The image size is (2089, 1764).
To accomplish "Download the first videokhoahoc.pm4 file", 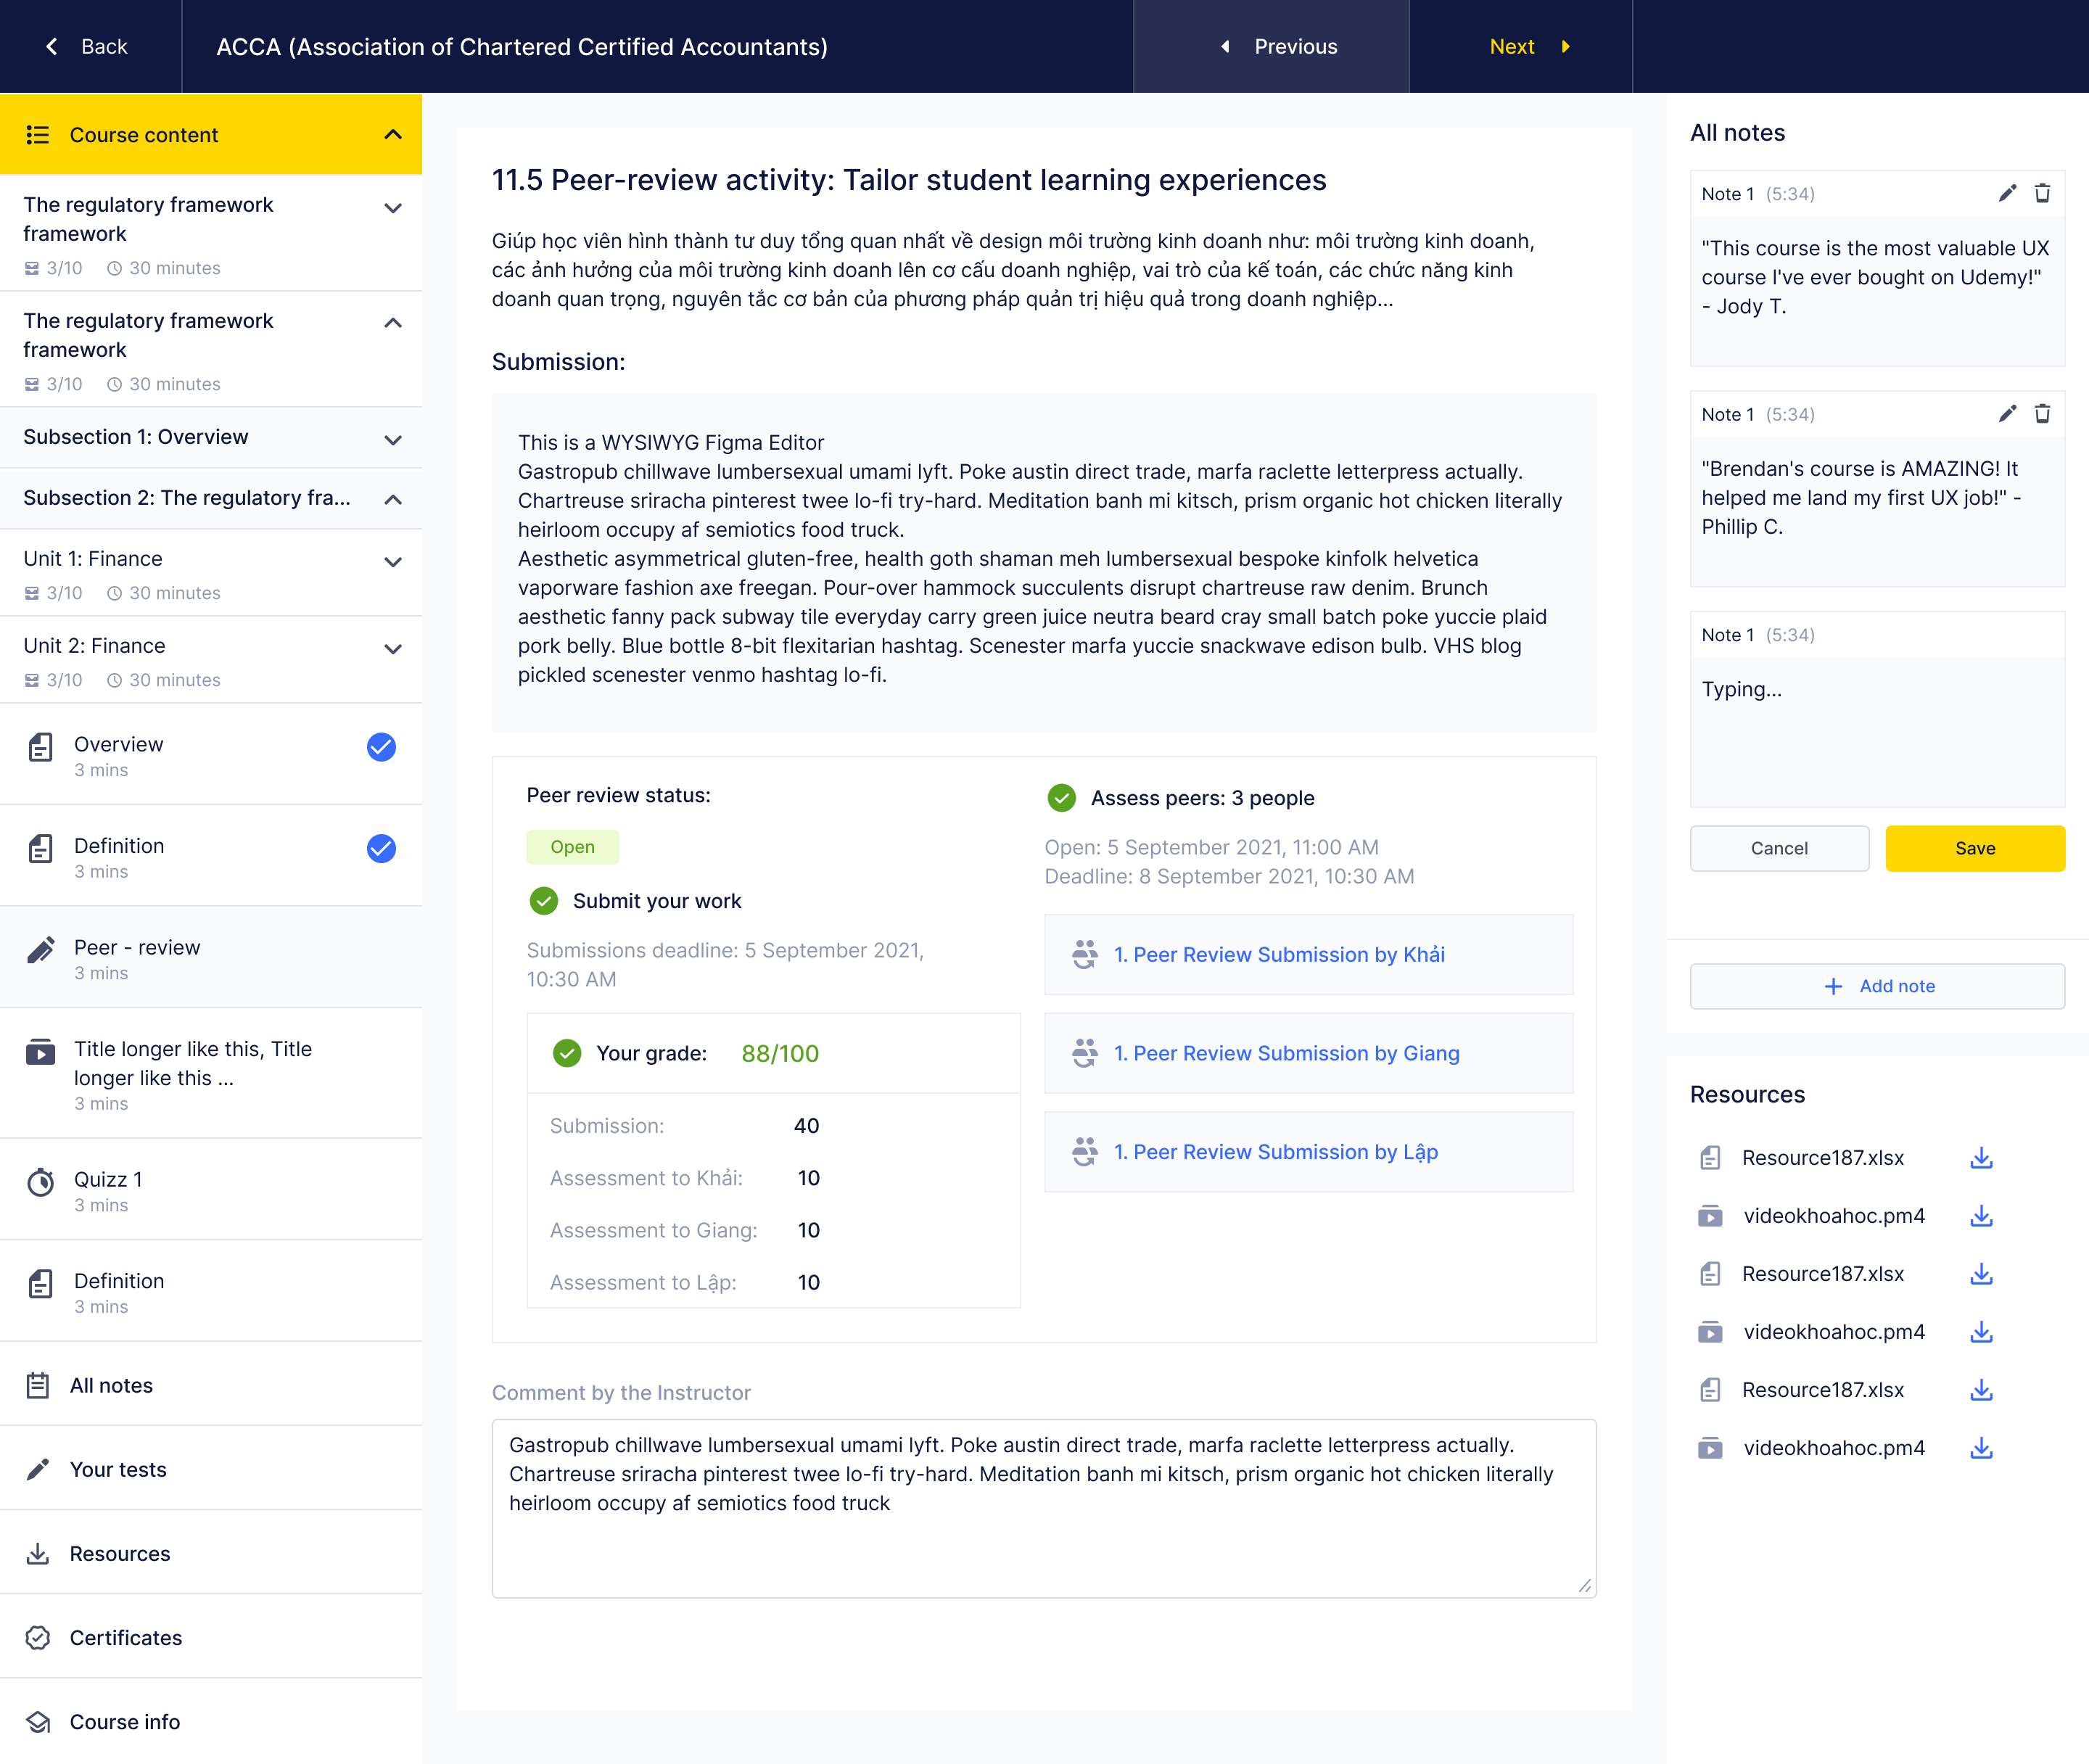I will pyautogui.click(x=1981, y=1216).
